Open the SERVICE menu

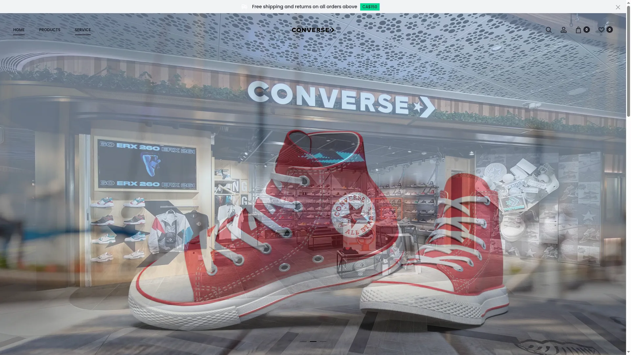[x=82, y=30]
